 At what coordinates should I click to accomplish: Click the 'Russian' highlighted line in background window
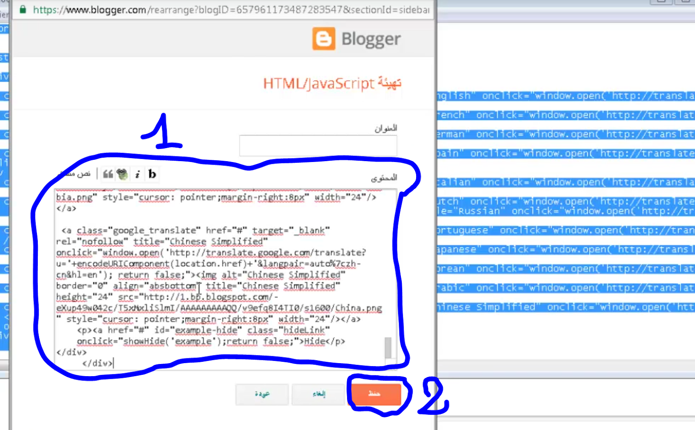click(566, 211)
